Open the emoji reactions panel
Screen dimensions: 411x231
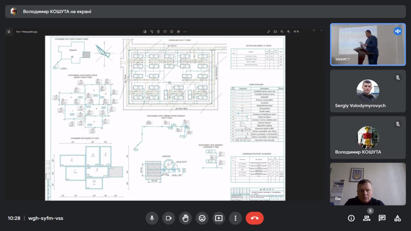202,218
